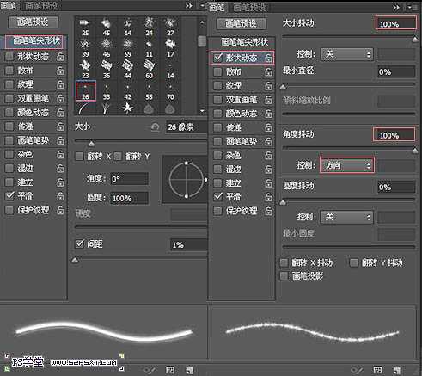The width and height of the screenshot is (422, 376).
Task: Open 控制 dropdown under 大小抖动
Action: pyautogui.click(x=347, y=54)
